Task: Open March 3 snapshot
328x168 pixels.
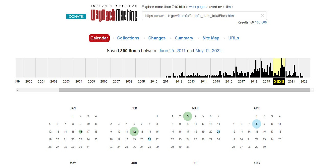Action: click(188, 116)
